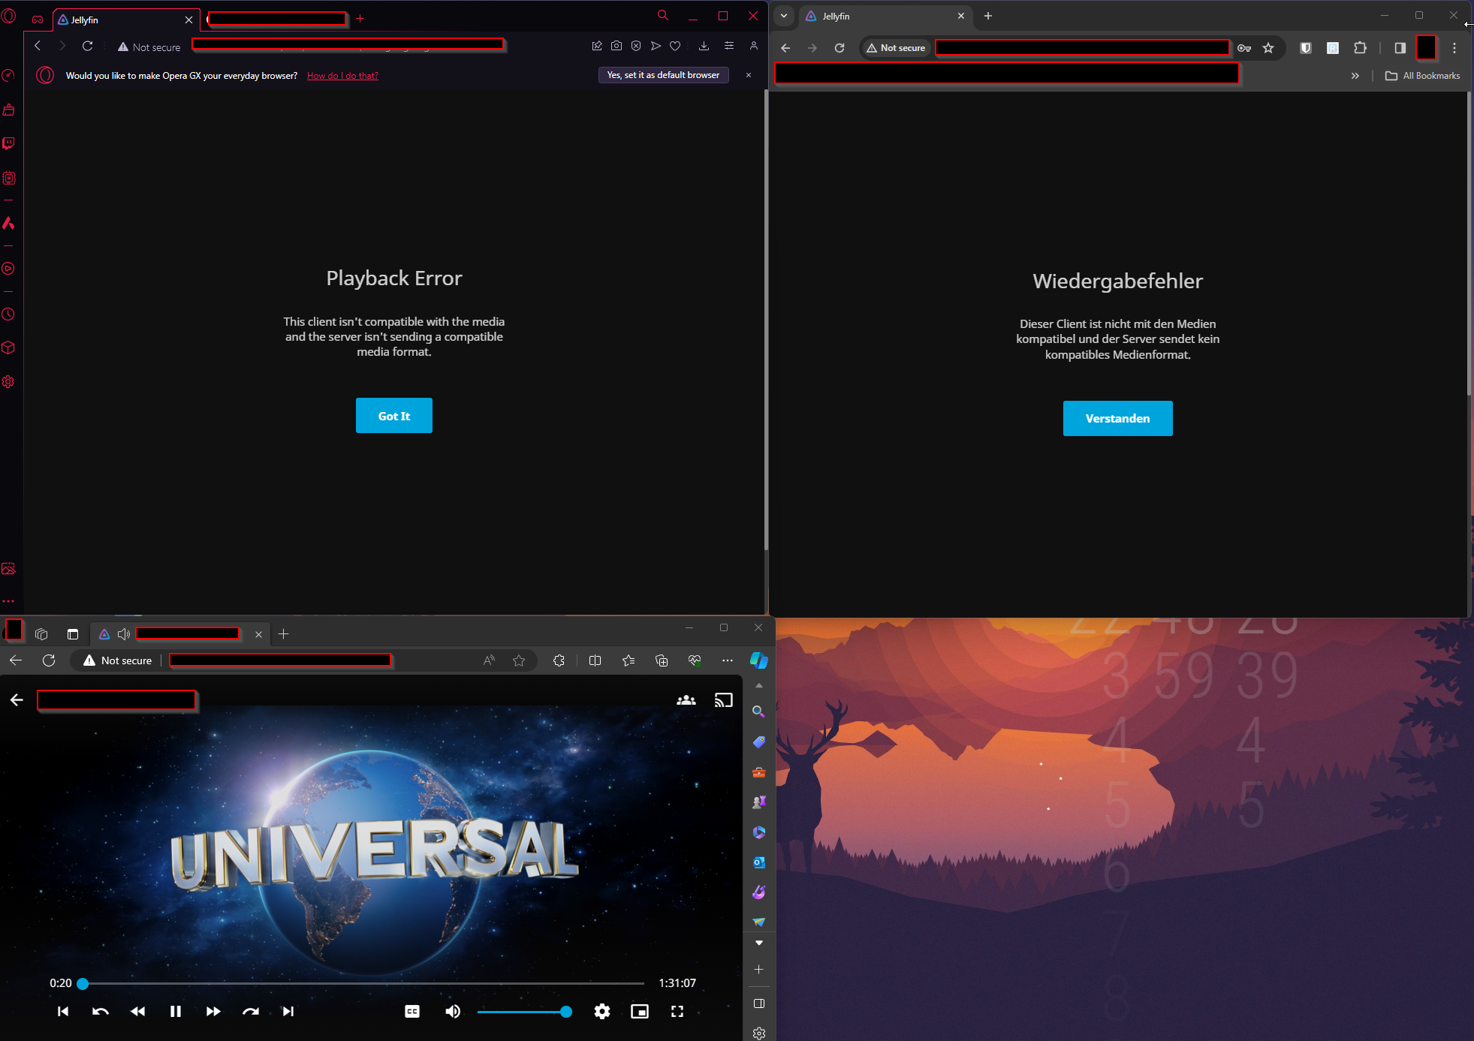
Task: Open the Edge 'Settings and more' ellipsis menu
Action: (727, 660)
